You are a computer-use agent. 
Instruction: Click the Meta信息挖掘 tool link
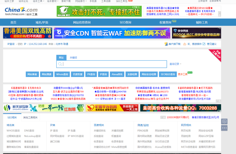[x=119, y=147]
